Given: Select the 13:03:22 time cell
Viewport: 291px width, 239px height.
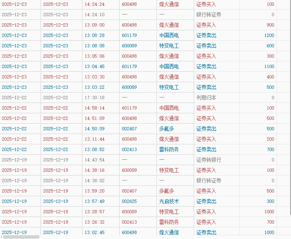Looking at the screenshot, I should [95, 87].
